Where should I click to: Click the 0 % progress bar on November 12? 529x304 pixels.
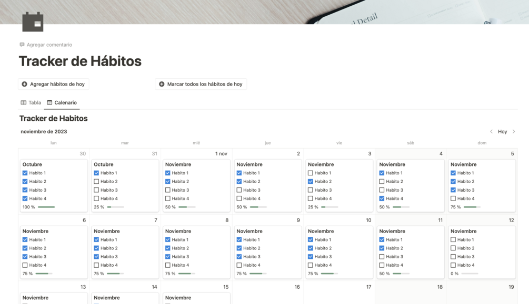click(470, 274)
